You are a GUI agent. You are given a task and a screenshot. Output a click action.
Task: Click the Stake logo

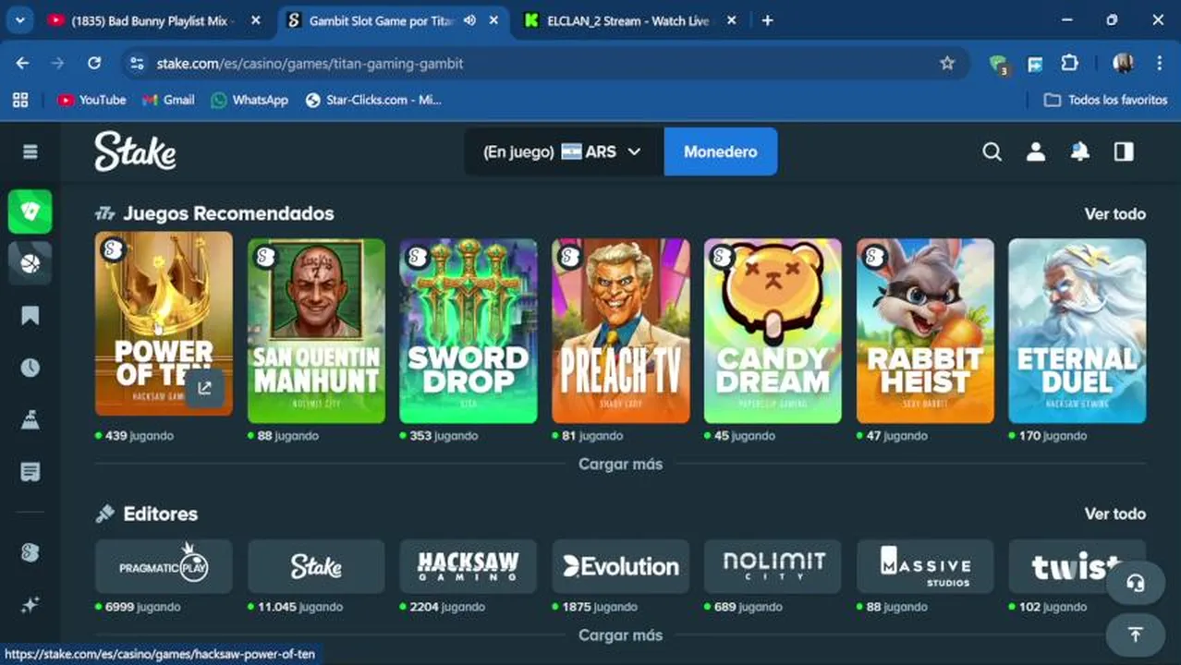(x=135, y=151)
